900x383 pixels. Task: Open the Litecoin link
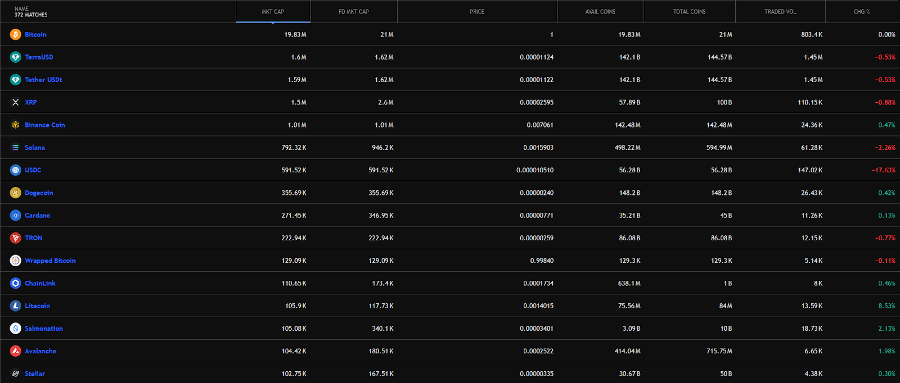38,306
